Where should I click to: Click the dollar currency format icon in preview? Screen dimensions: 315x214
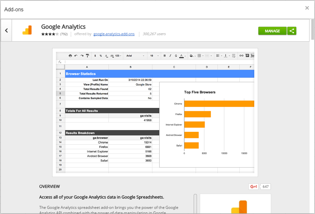point(95,56)
